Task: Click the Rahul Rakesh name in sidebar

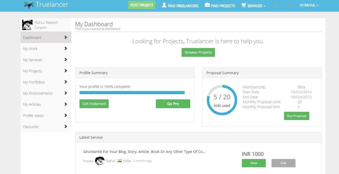Action: coord(46,23)
